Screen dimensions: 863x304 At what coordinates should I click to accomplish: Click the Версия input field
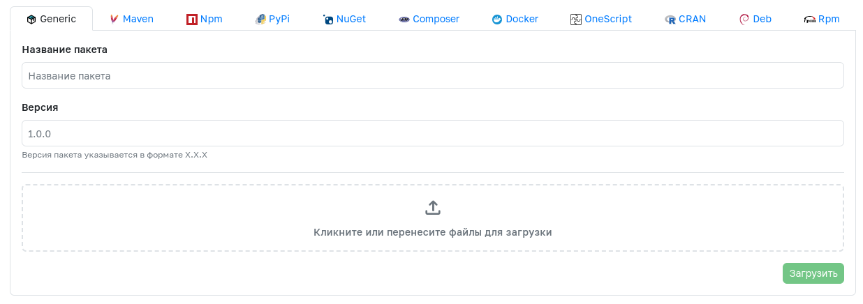point(433,133)
